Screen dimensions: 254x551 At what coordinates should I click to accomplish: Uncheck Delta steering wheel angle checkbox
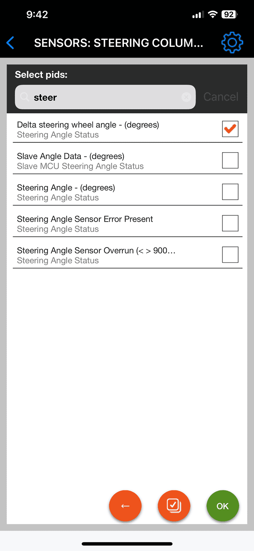(230, 129)
